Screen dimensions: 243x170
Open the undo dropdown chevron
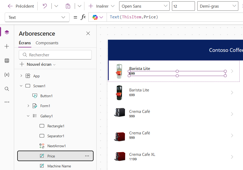point(56,6)
